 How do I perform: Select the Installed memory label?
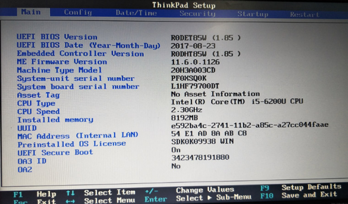[55, 120]
